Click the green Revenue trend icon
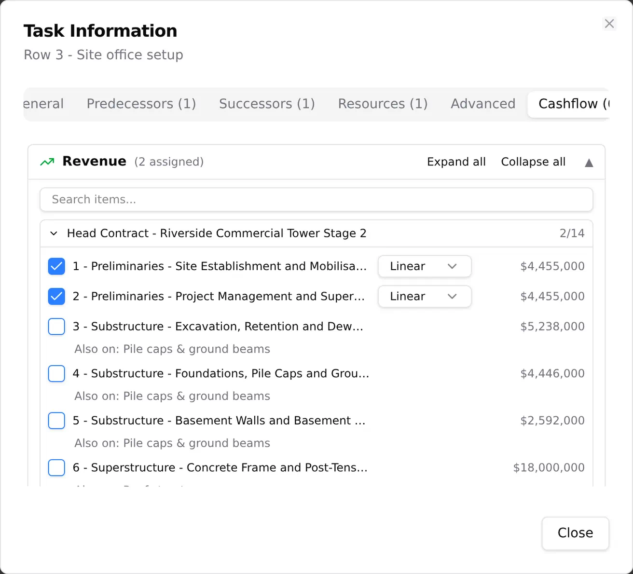Viewport: 633px width, 574px height. point(47,162)
